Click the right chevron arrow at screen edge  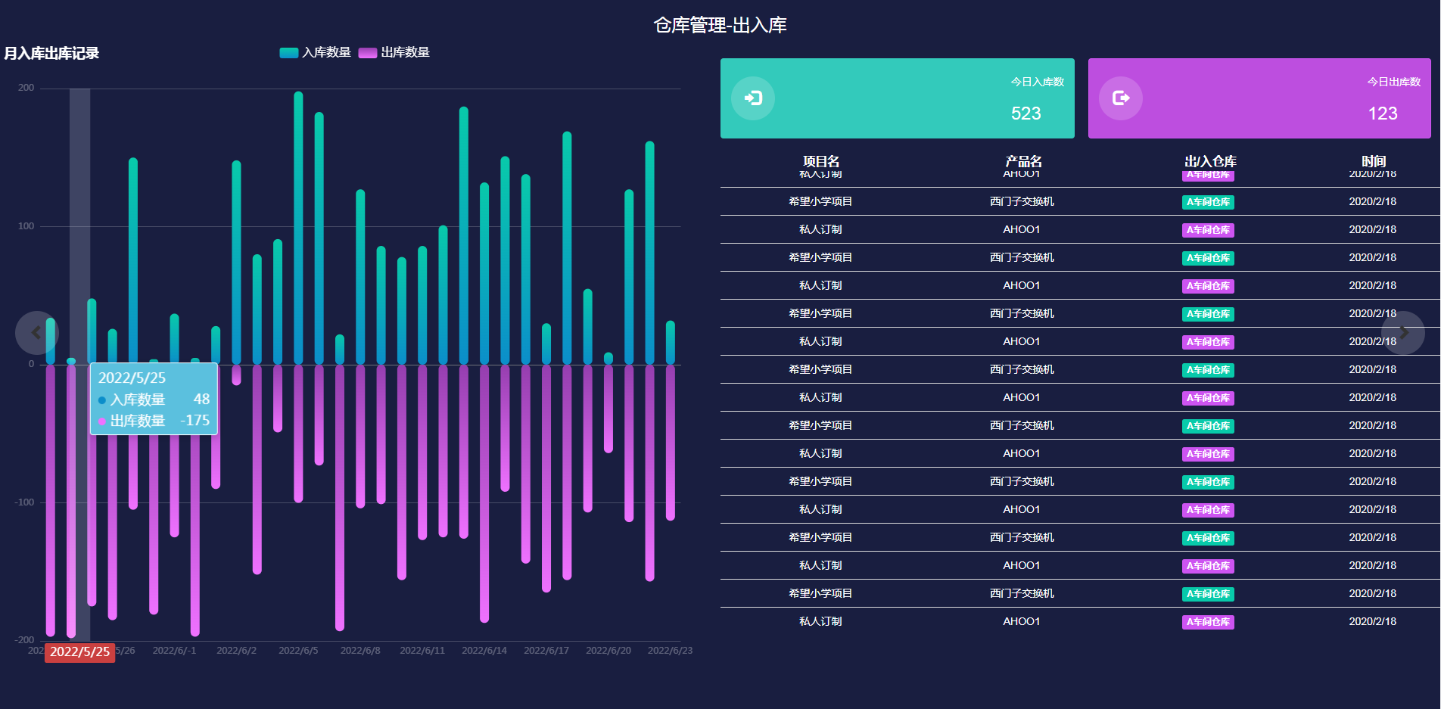(1405, 332)
